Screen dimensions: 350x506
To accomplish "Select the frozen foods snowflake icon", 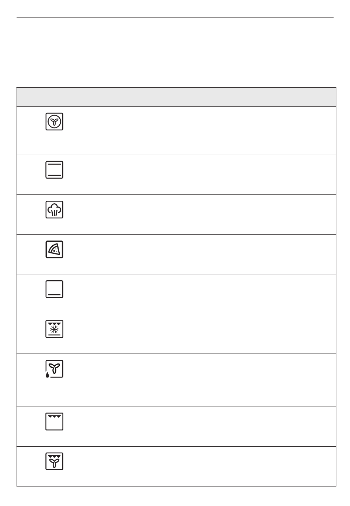I will click(x=55, y=329).
